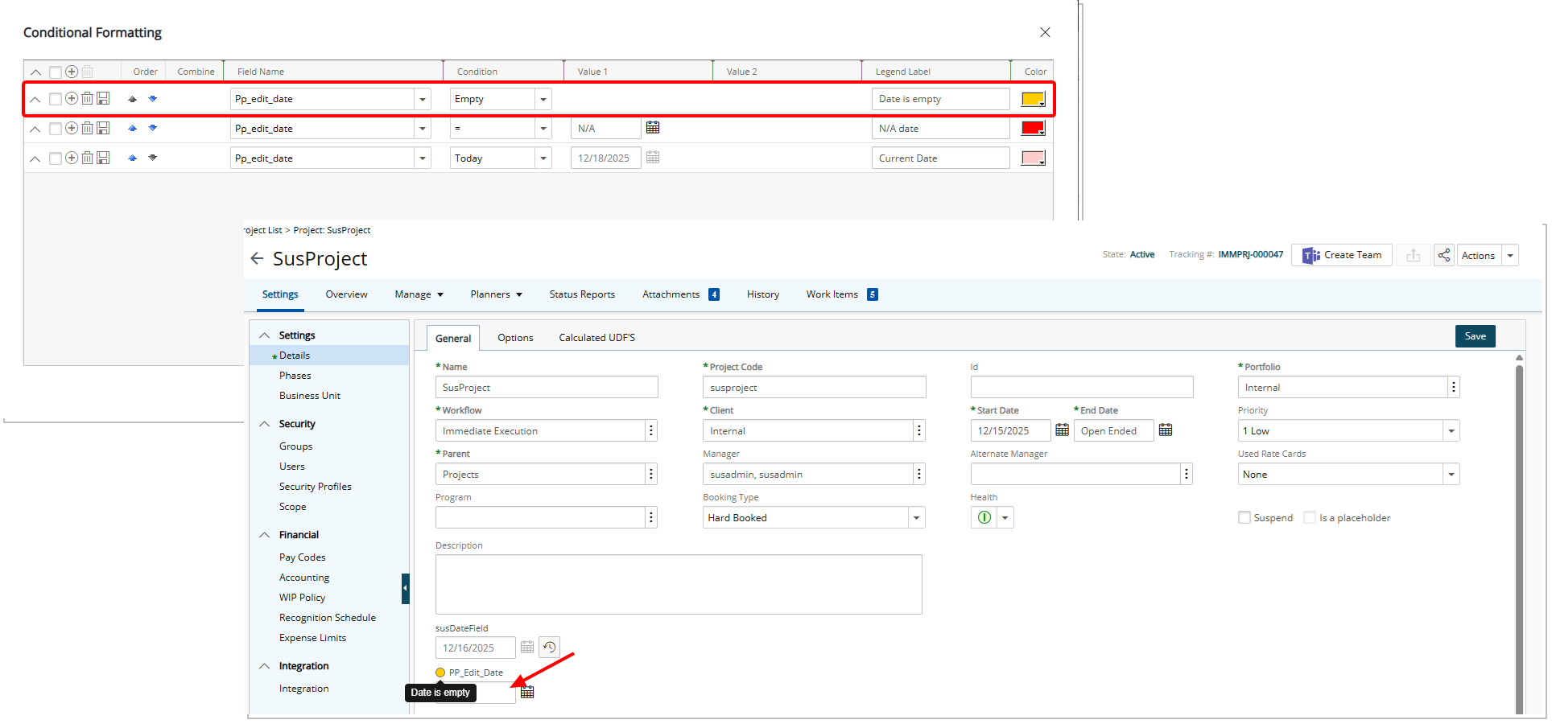Viewport: 1556px width, 728px height.
Task: Enable the Suspend checkbox
Action: click(1244, 517)
